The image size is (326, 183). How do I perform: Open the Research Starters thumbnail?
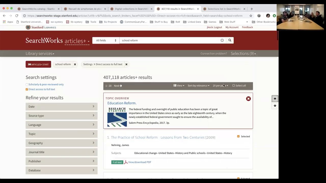[x=117, y=117]
